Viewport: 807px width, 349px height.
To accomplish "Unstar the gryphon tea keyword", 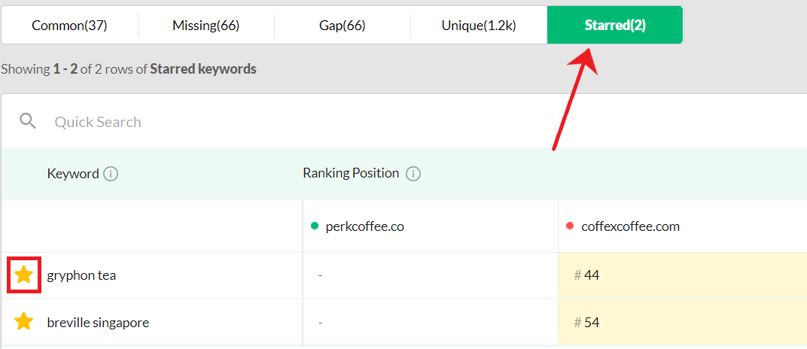I will pyautogui.click(x=23, y=275).
